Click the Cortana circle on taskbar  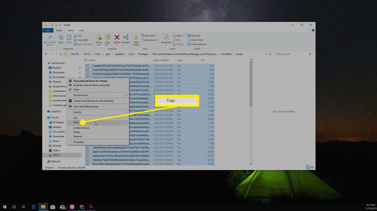[x=14, y=207]
